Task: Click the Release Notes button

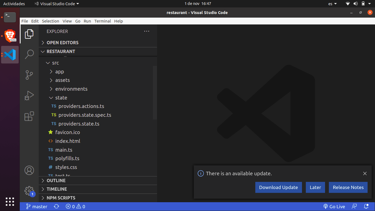Action: (x=348, y=187)
